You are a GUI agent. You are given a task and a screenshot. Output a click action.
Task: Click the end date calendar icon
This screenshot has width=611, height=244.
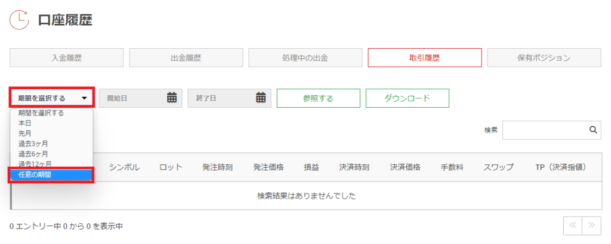coord(261,98)
